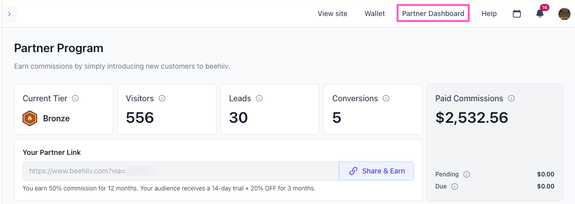Open the user profile avatar
Screen dimensions: 575x204
pyautogui.click(x=564, y=14)
